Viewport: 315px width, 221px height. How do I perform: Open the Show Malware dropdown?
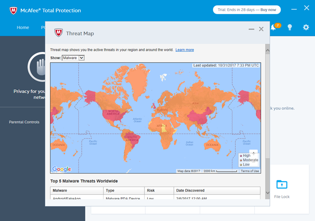pos(73,58)
